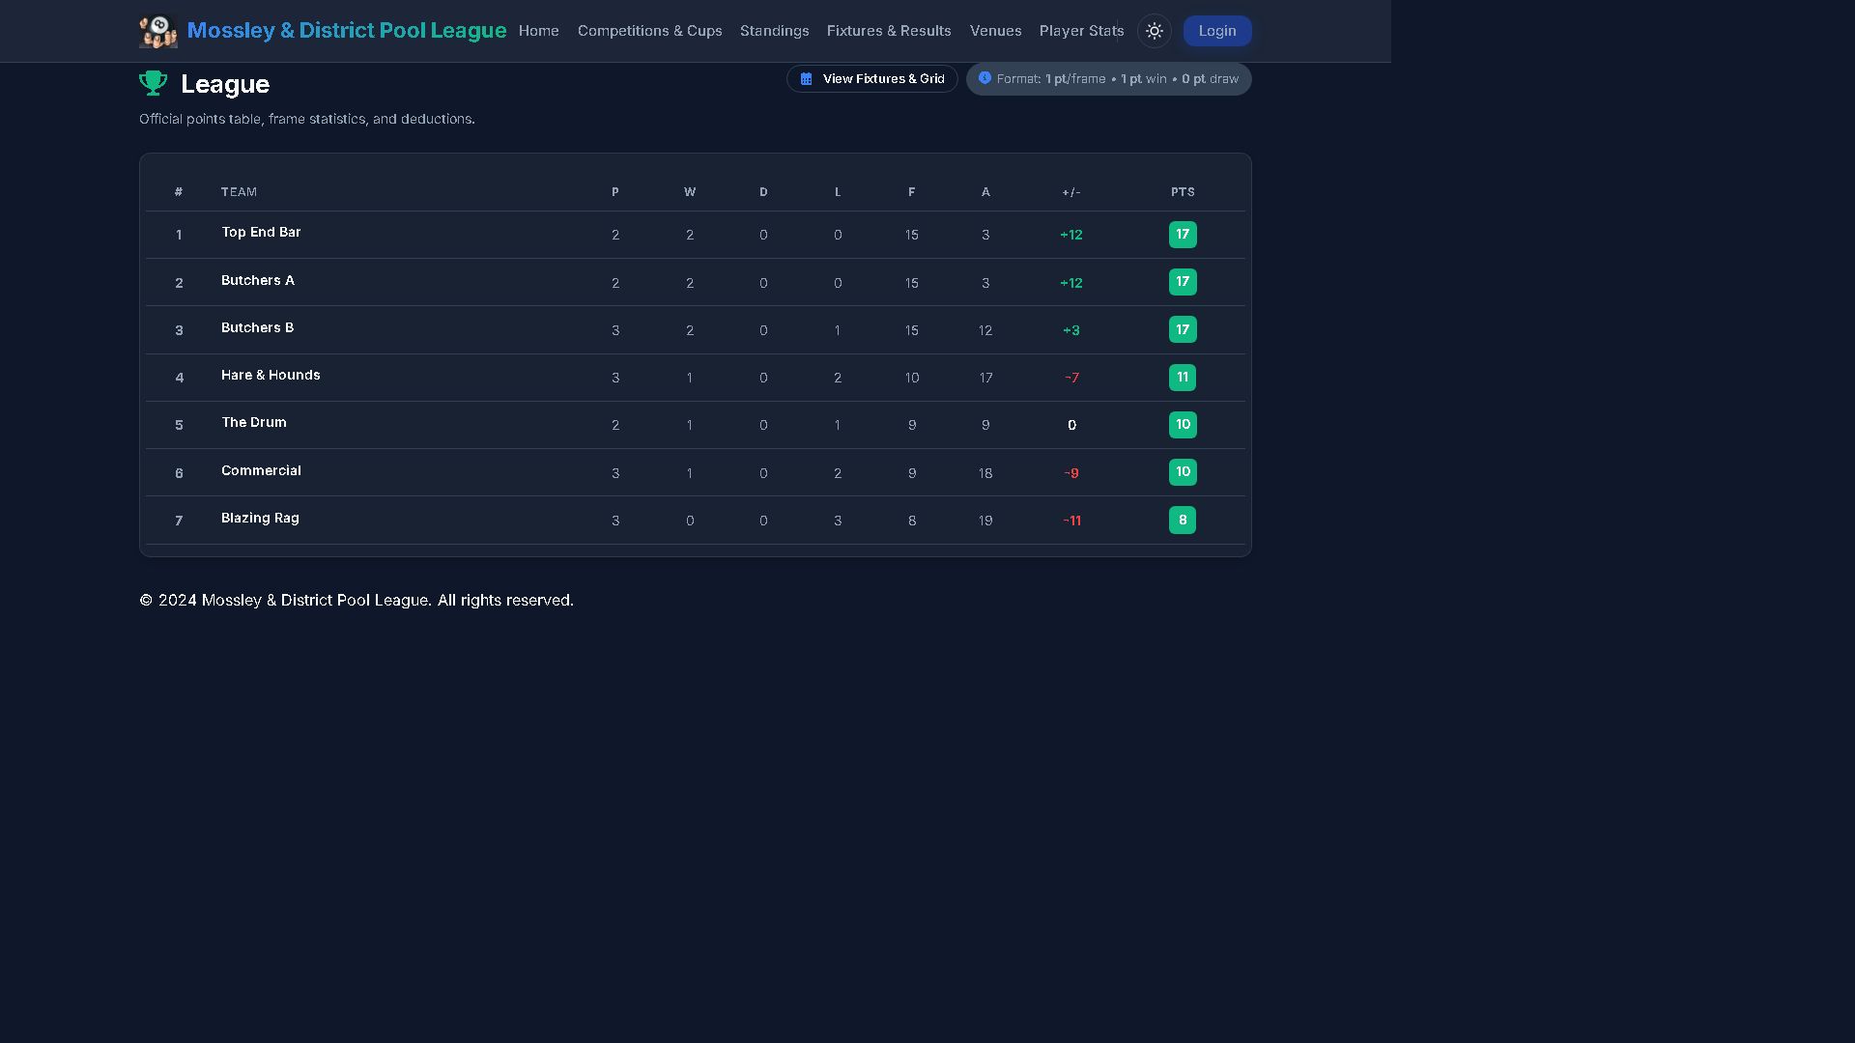The width and height of the screenshot is (1855, 1043).
Task: Click the P (played) column header
Action: coord(615,192)
